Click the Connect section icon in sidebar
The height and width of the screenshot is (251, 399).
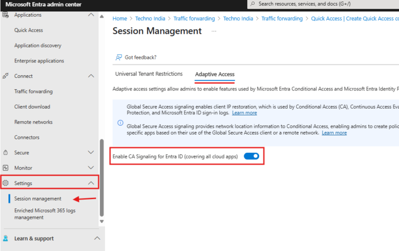pos(6,76)
